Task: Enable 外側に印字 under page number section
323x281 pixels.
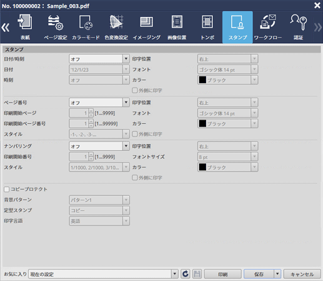Action: tap(135, 134)
